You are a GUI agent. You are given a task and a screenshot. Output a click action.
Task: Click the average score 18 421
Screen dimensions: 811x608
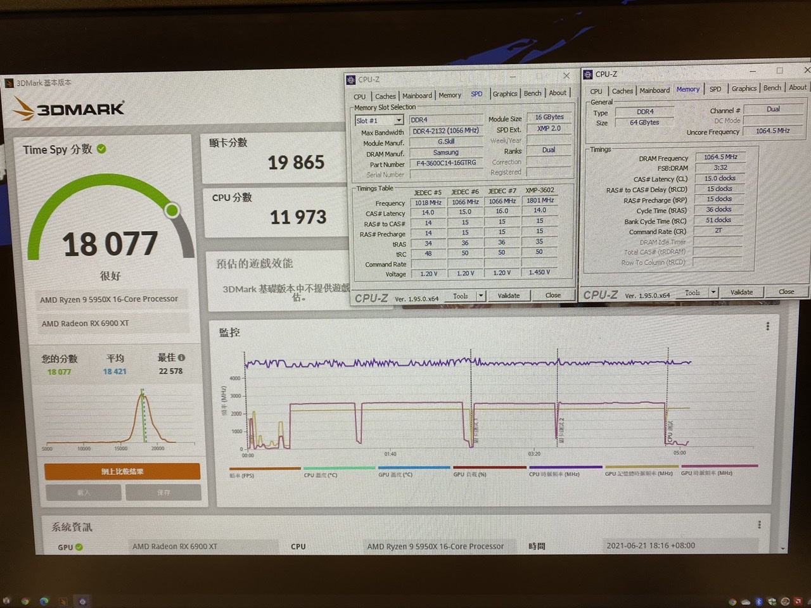[x=115, y=372]
